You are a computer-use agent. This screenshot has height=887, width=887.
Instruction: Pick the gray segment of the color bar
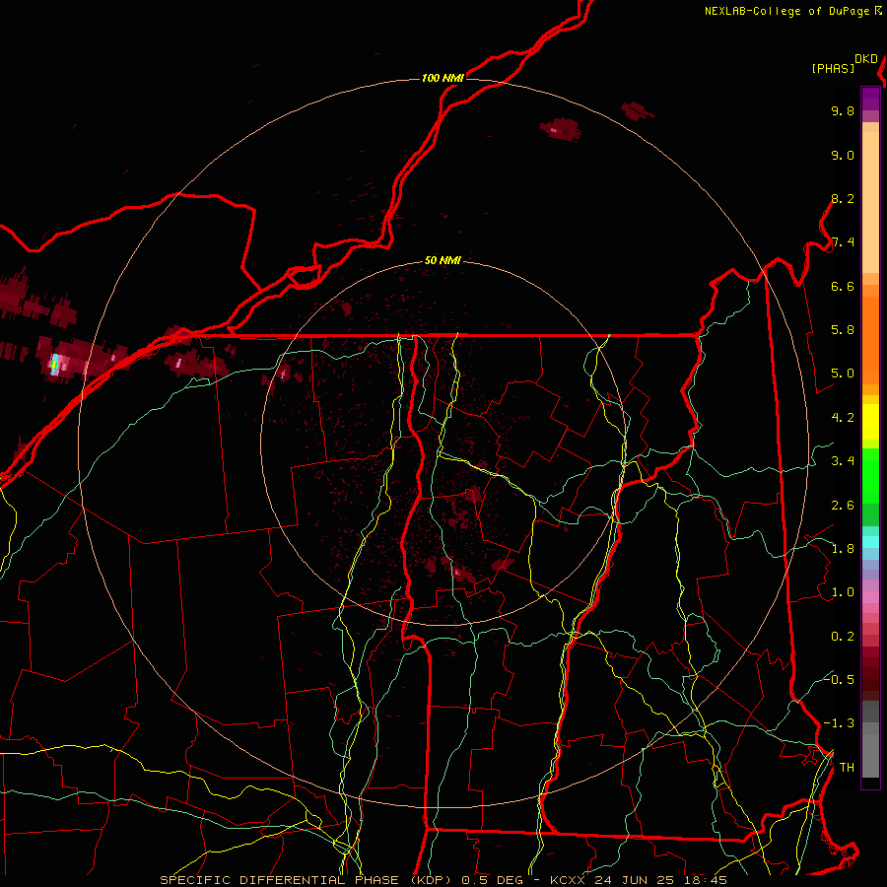pos(870,739)
